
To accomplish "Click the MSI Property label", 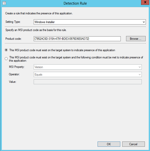I will pos(17,67).
